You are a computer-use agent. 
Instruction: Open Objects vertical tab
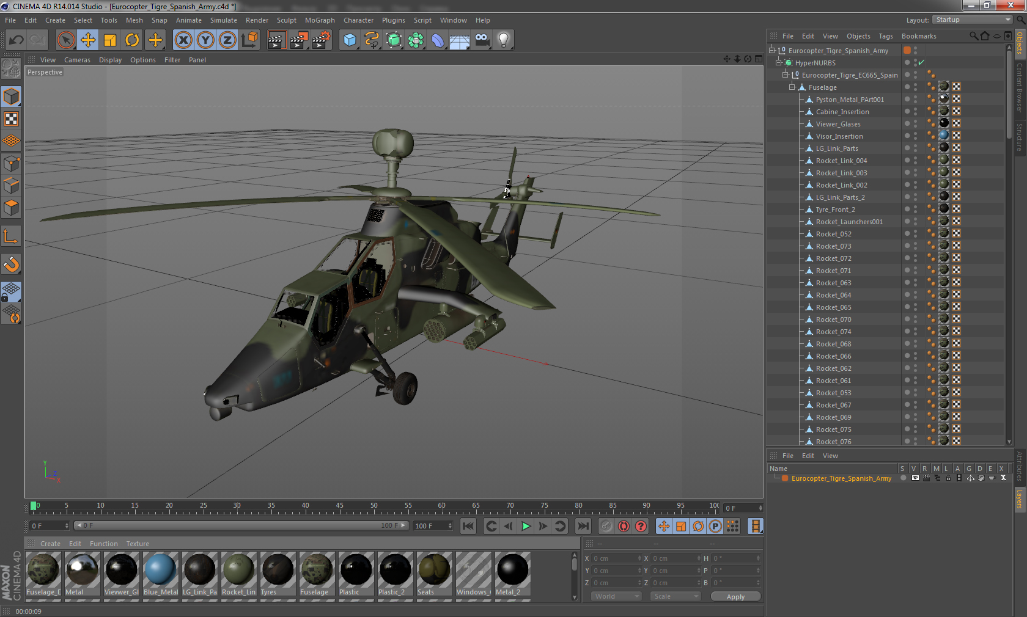(1020, 44)
